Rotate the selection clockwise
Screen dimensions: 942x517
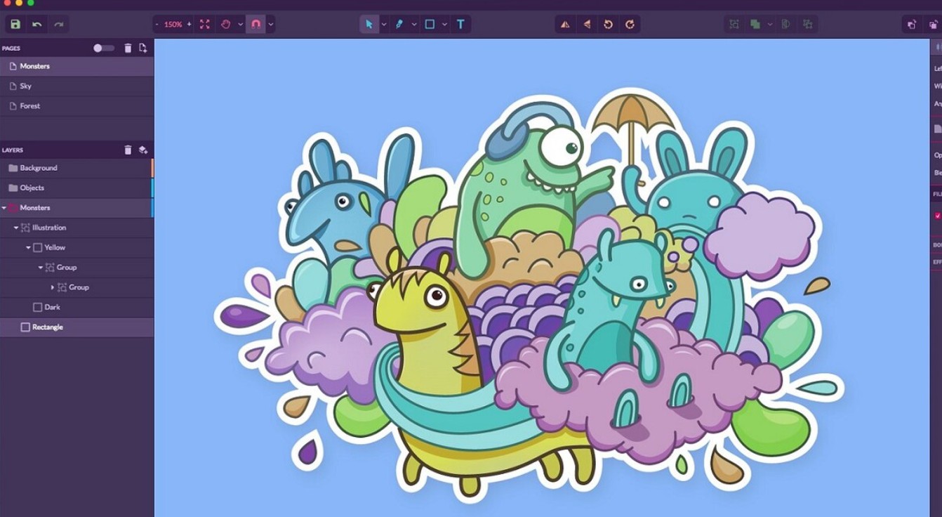(630, 24)
